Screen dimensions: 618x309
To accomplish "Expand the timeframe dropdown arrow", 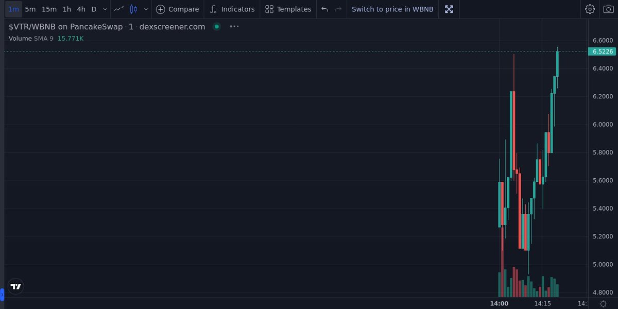I will tap(105, 9).
